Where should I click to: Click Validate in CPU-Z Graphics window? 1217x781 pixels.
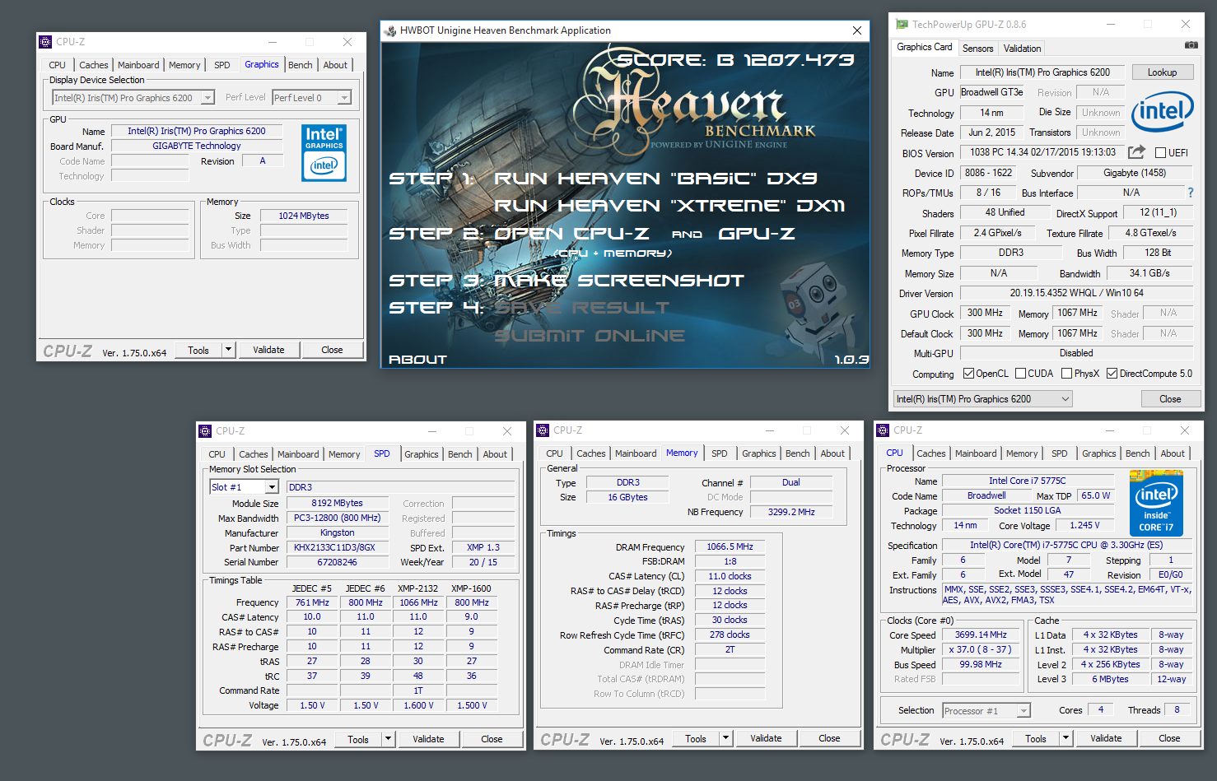tap(268, 350)
